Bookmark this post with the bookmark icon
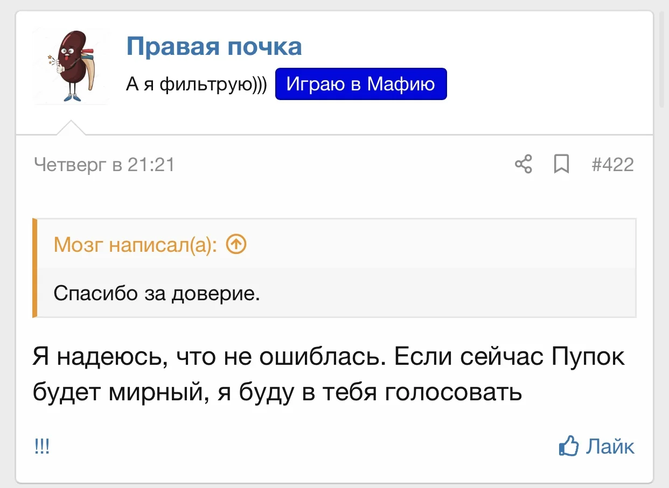This screenshot has height=488, width=669. (561, 164)
